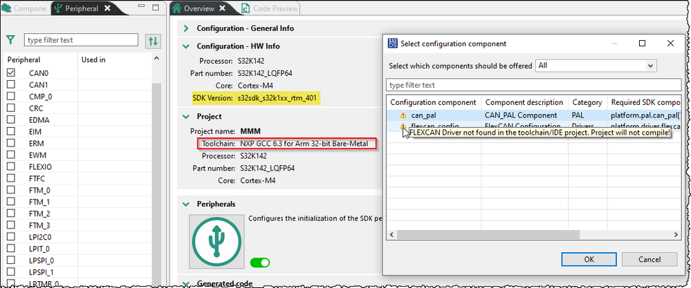691x288 pixels.
Task: Enable the FTM_1 checkbox
Action: tap(11, 202)
